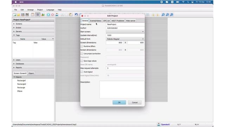Screen dimensions: 225x127
Task: Enable Use project protection checkbox
Action: coord(82,54)
